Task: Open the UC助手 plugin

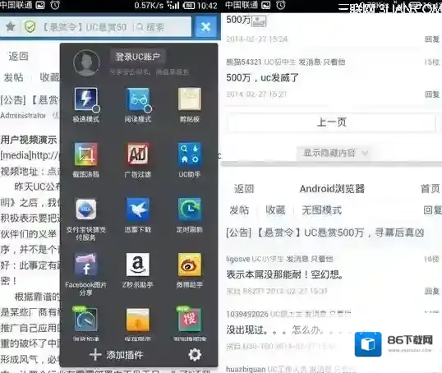Action: tap(190, 154)
